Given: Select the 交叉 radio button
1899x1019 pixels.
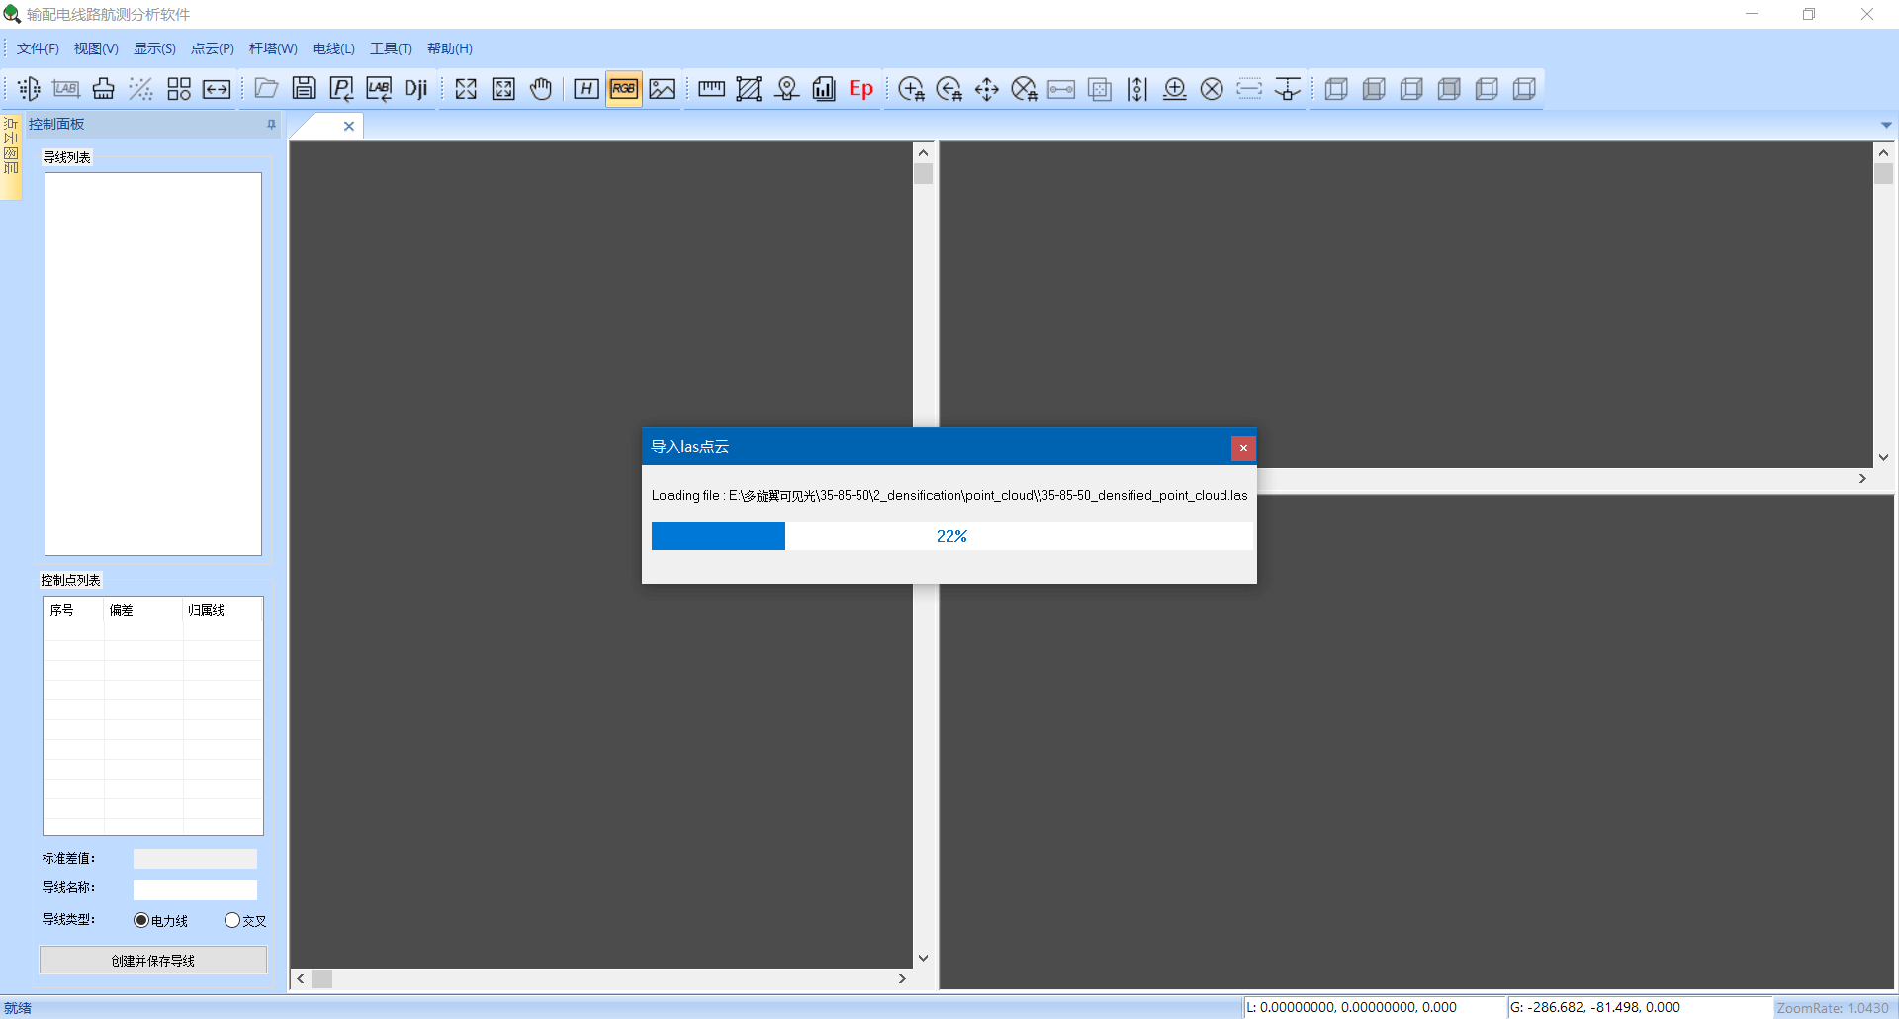Looking at the screenshot, I should click(232, 920).
